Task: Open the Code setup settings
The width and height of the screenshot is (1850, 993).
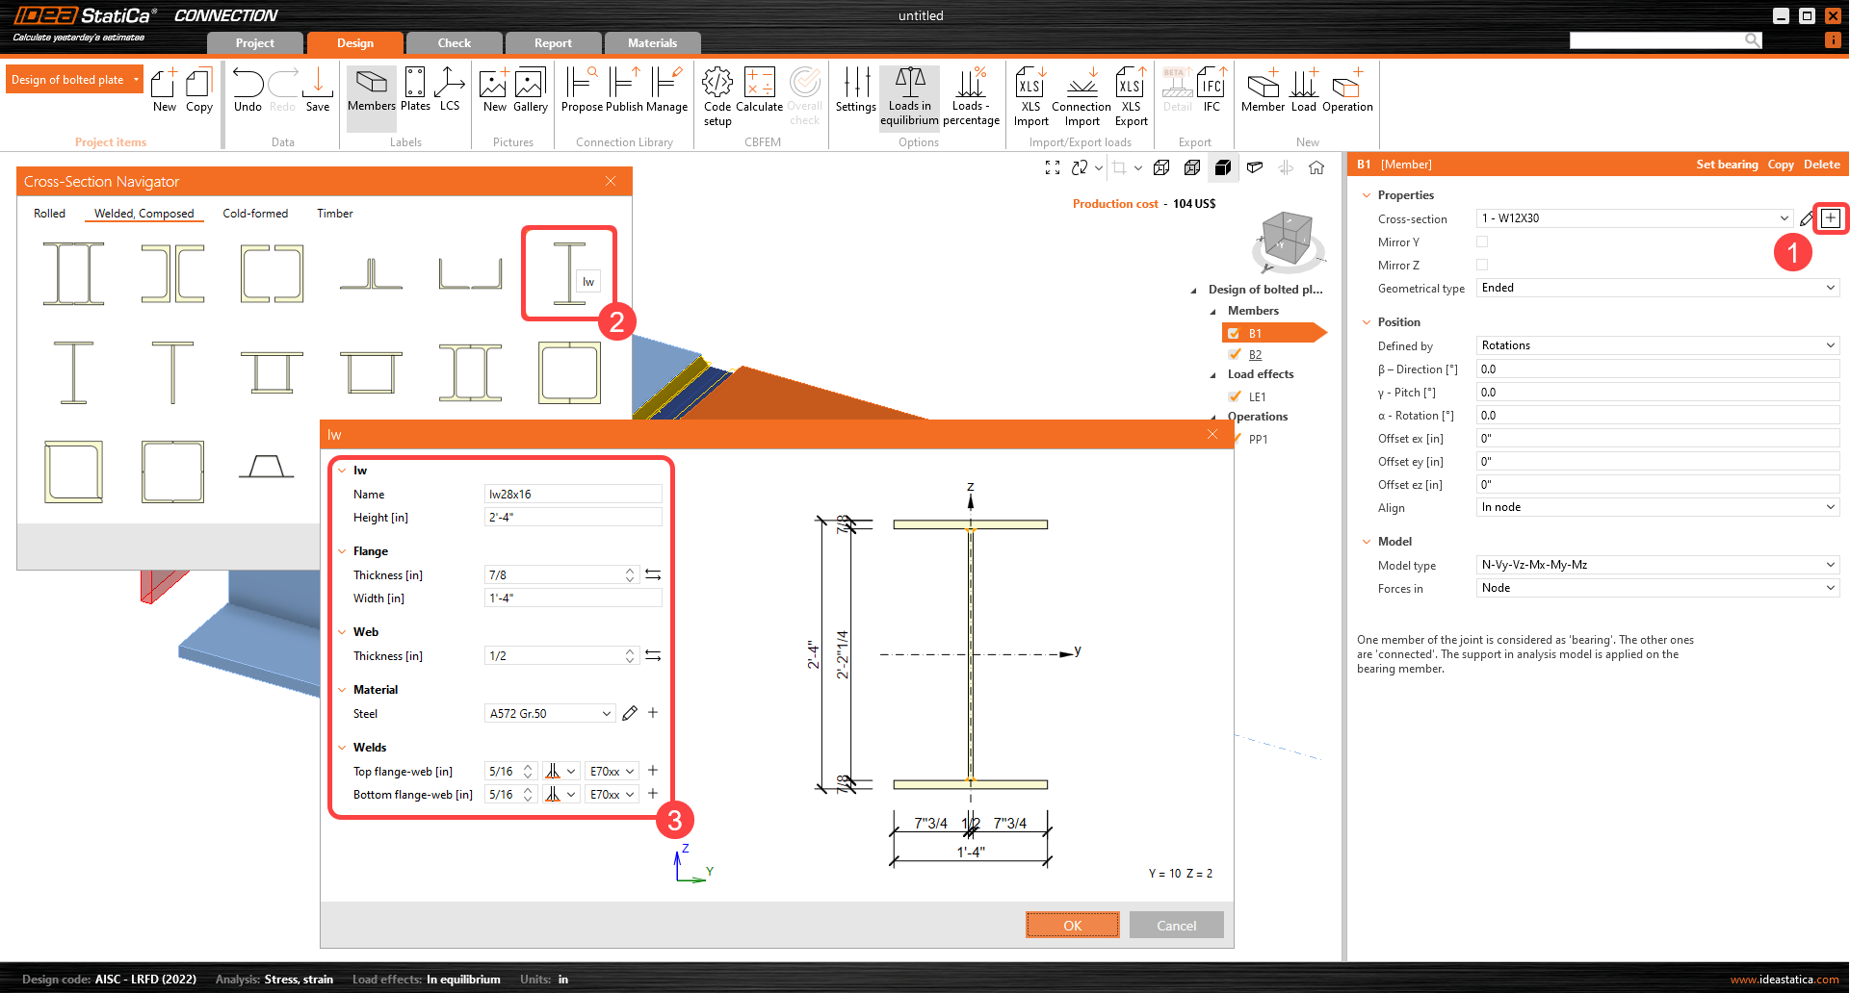Action: pos(717,91)
